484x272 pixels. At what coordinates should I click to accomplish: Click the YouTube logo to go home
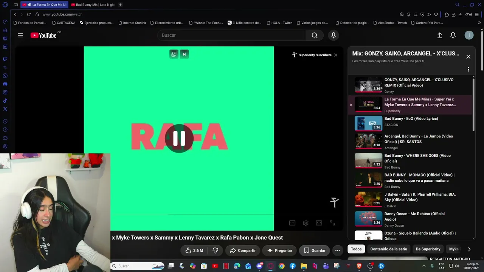coord(43,35)
